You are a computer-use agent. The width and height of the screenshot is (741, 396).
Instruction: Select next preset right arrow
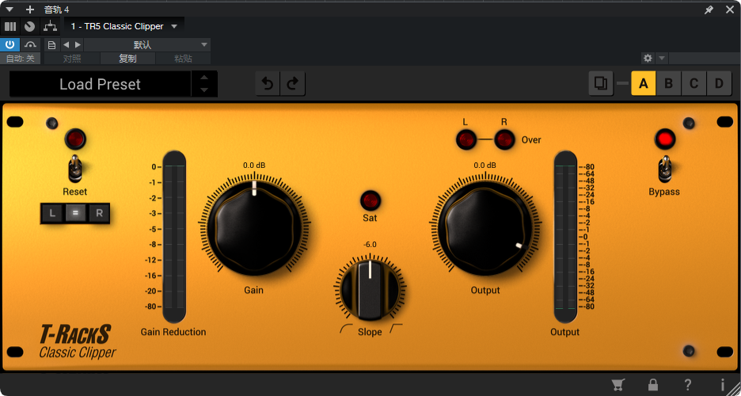coord(78,45)
